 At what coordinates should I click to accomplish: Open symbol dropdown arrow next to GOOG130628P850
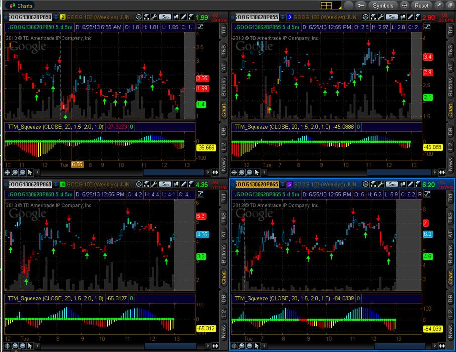pos(56,17)
